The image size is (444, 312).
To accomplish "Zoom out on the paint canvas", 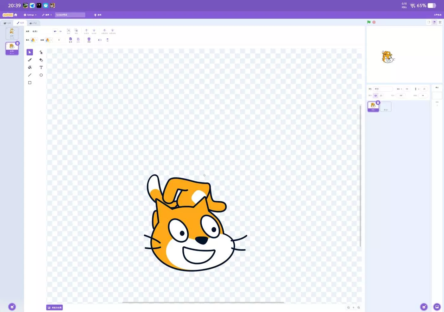I will (x=349, y=308).
